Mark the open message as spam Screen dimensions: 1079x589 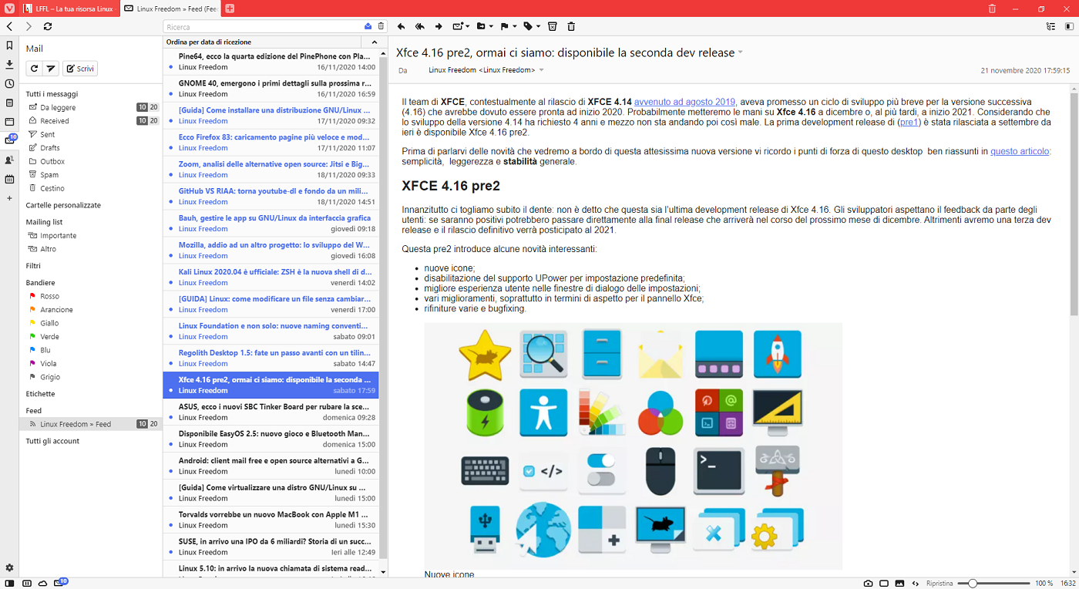[x=552, y=26]
